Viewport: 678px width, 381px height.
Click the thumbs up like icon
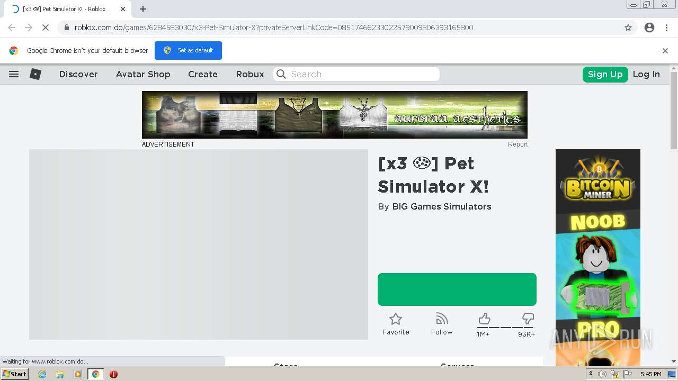(484, 319)
